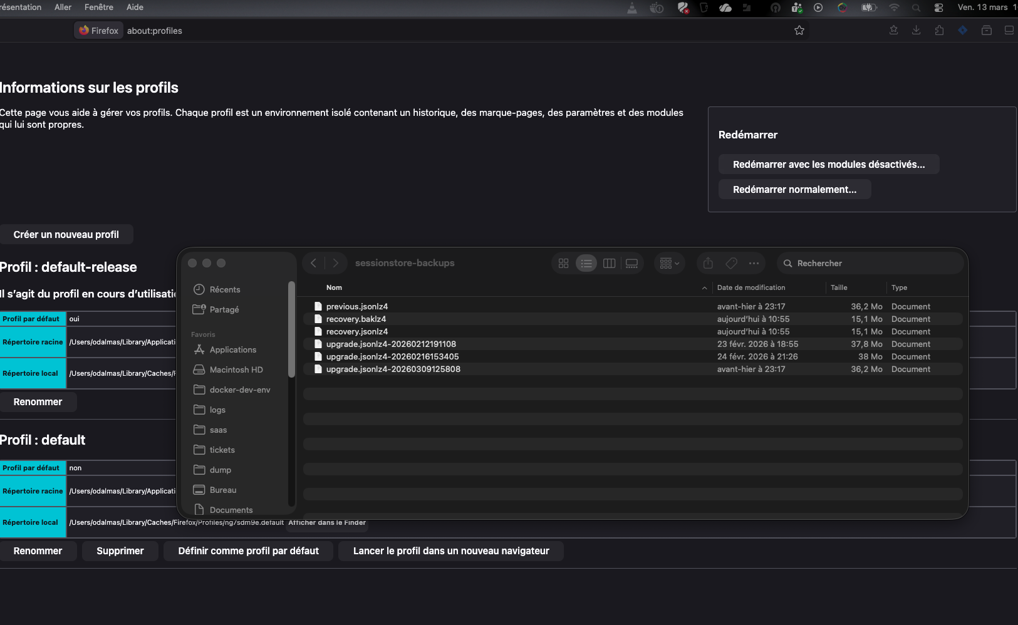Open the Fenêtre menu

[x=99, y=8]
